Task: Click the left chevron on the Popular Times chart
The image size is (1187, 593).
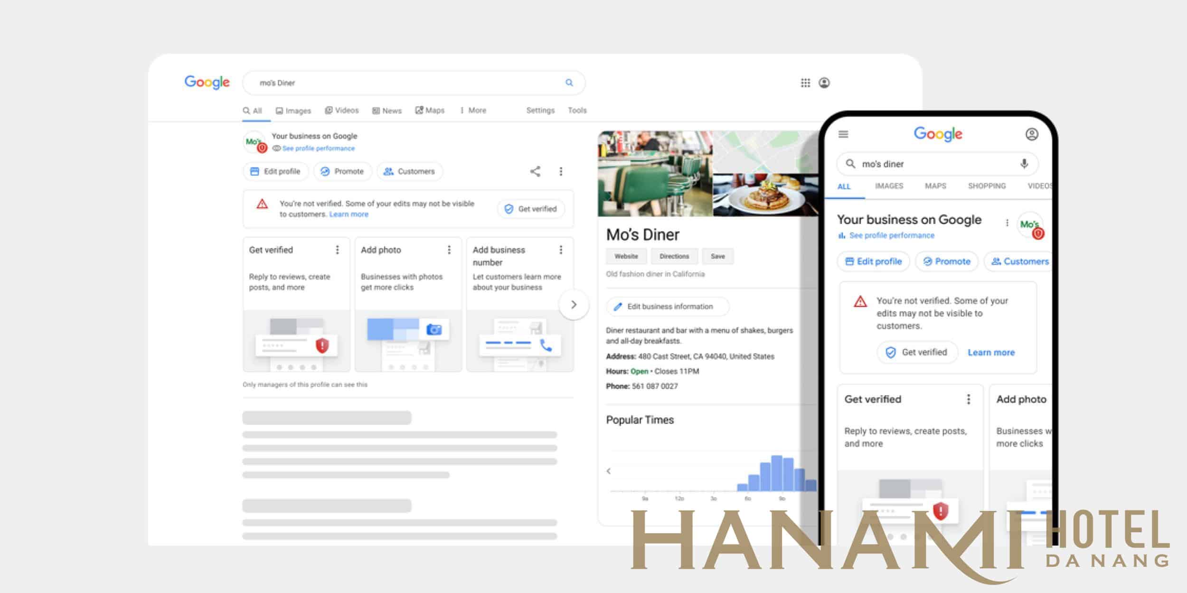Action: pos(609,471)
